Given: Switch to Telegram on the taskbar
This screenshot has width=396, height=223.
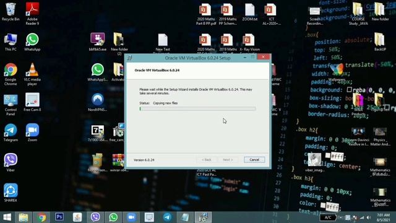Looking at the screenshot, I should point(167,217).
